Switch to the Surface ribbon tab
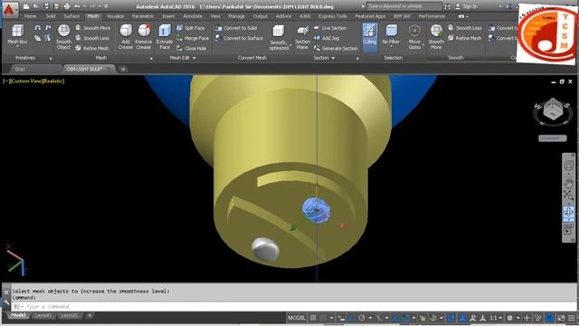This screenshot has height=326, width=579. coord(71,16)
